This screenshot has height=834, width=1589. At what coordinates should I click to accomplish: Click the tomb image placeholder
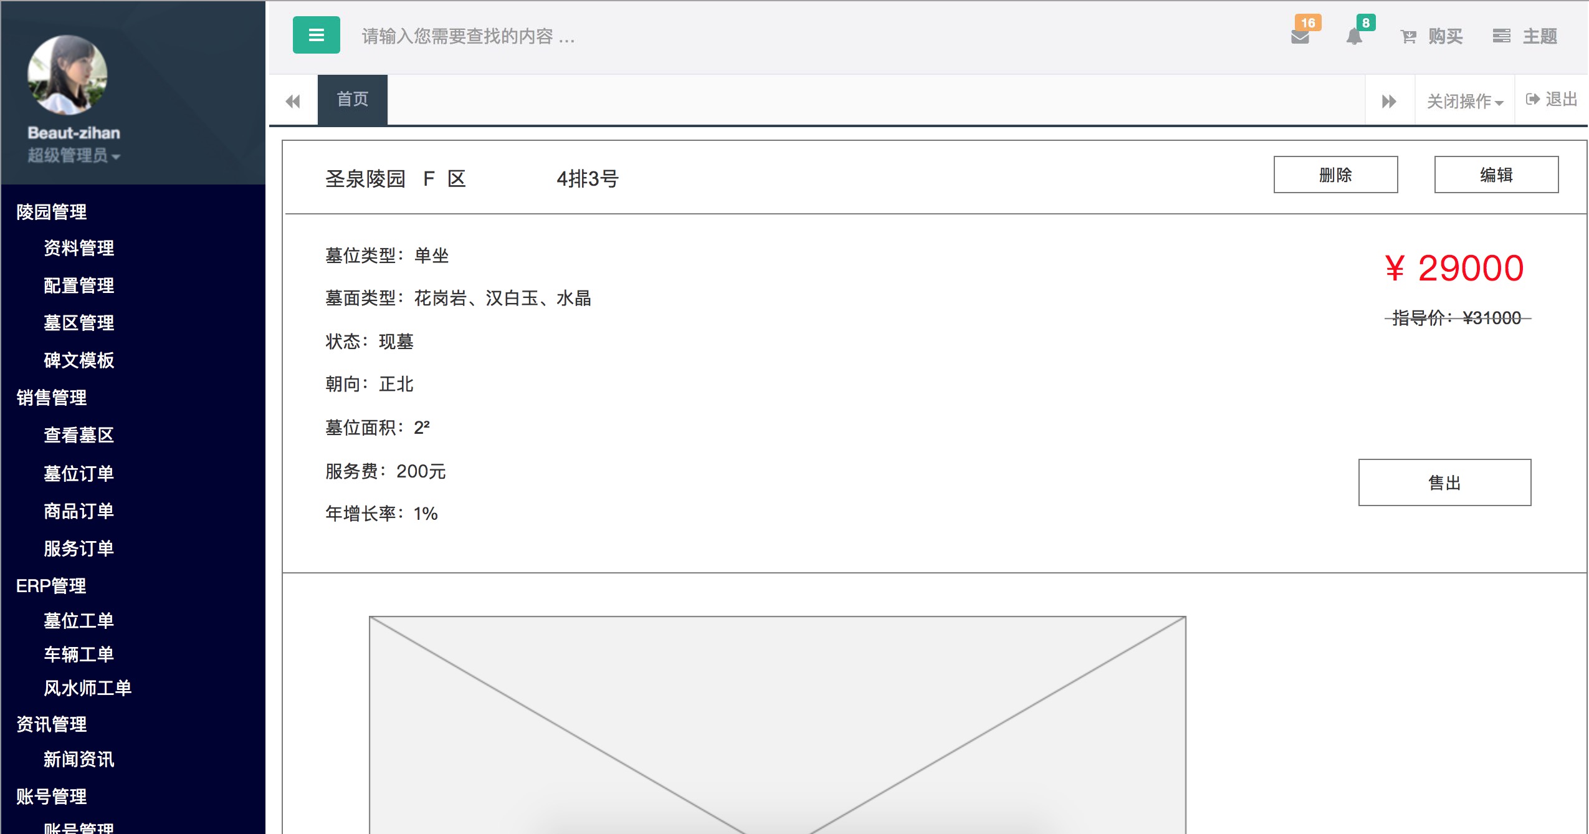coord(777,723)
